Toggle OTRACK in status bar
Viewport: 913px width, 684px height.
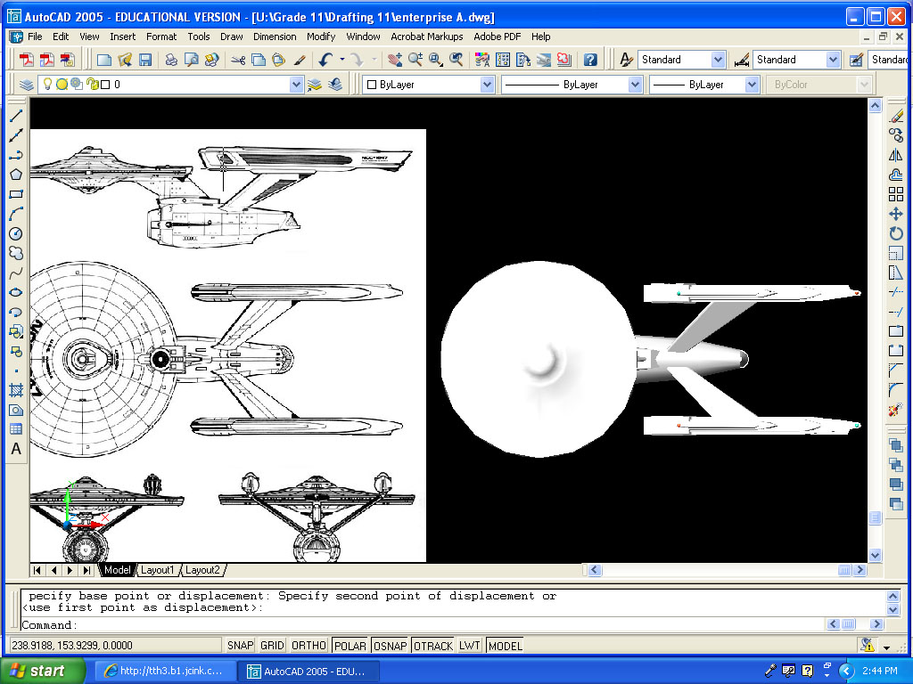(x=432, y=646)
